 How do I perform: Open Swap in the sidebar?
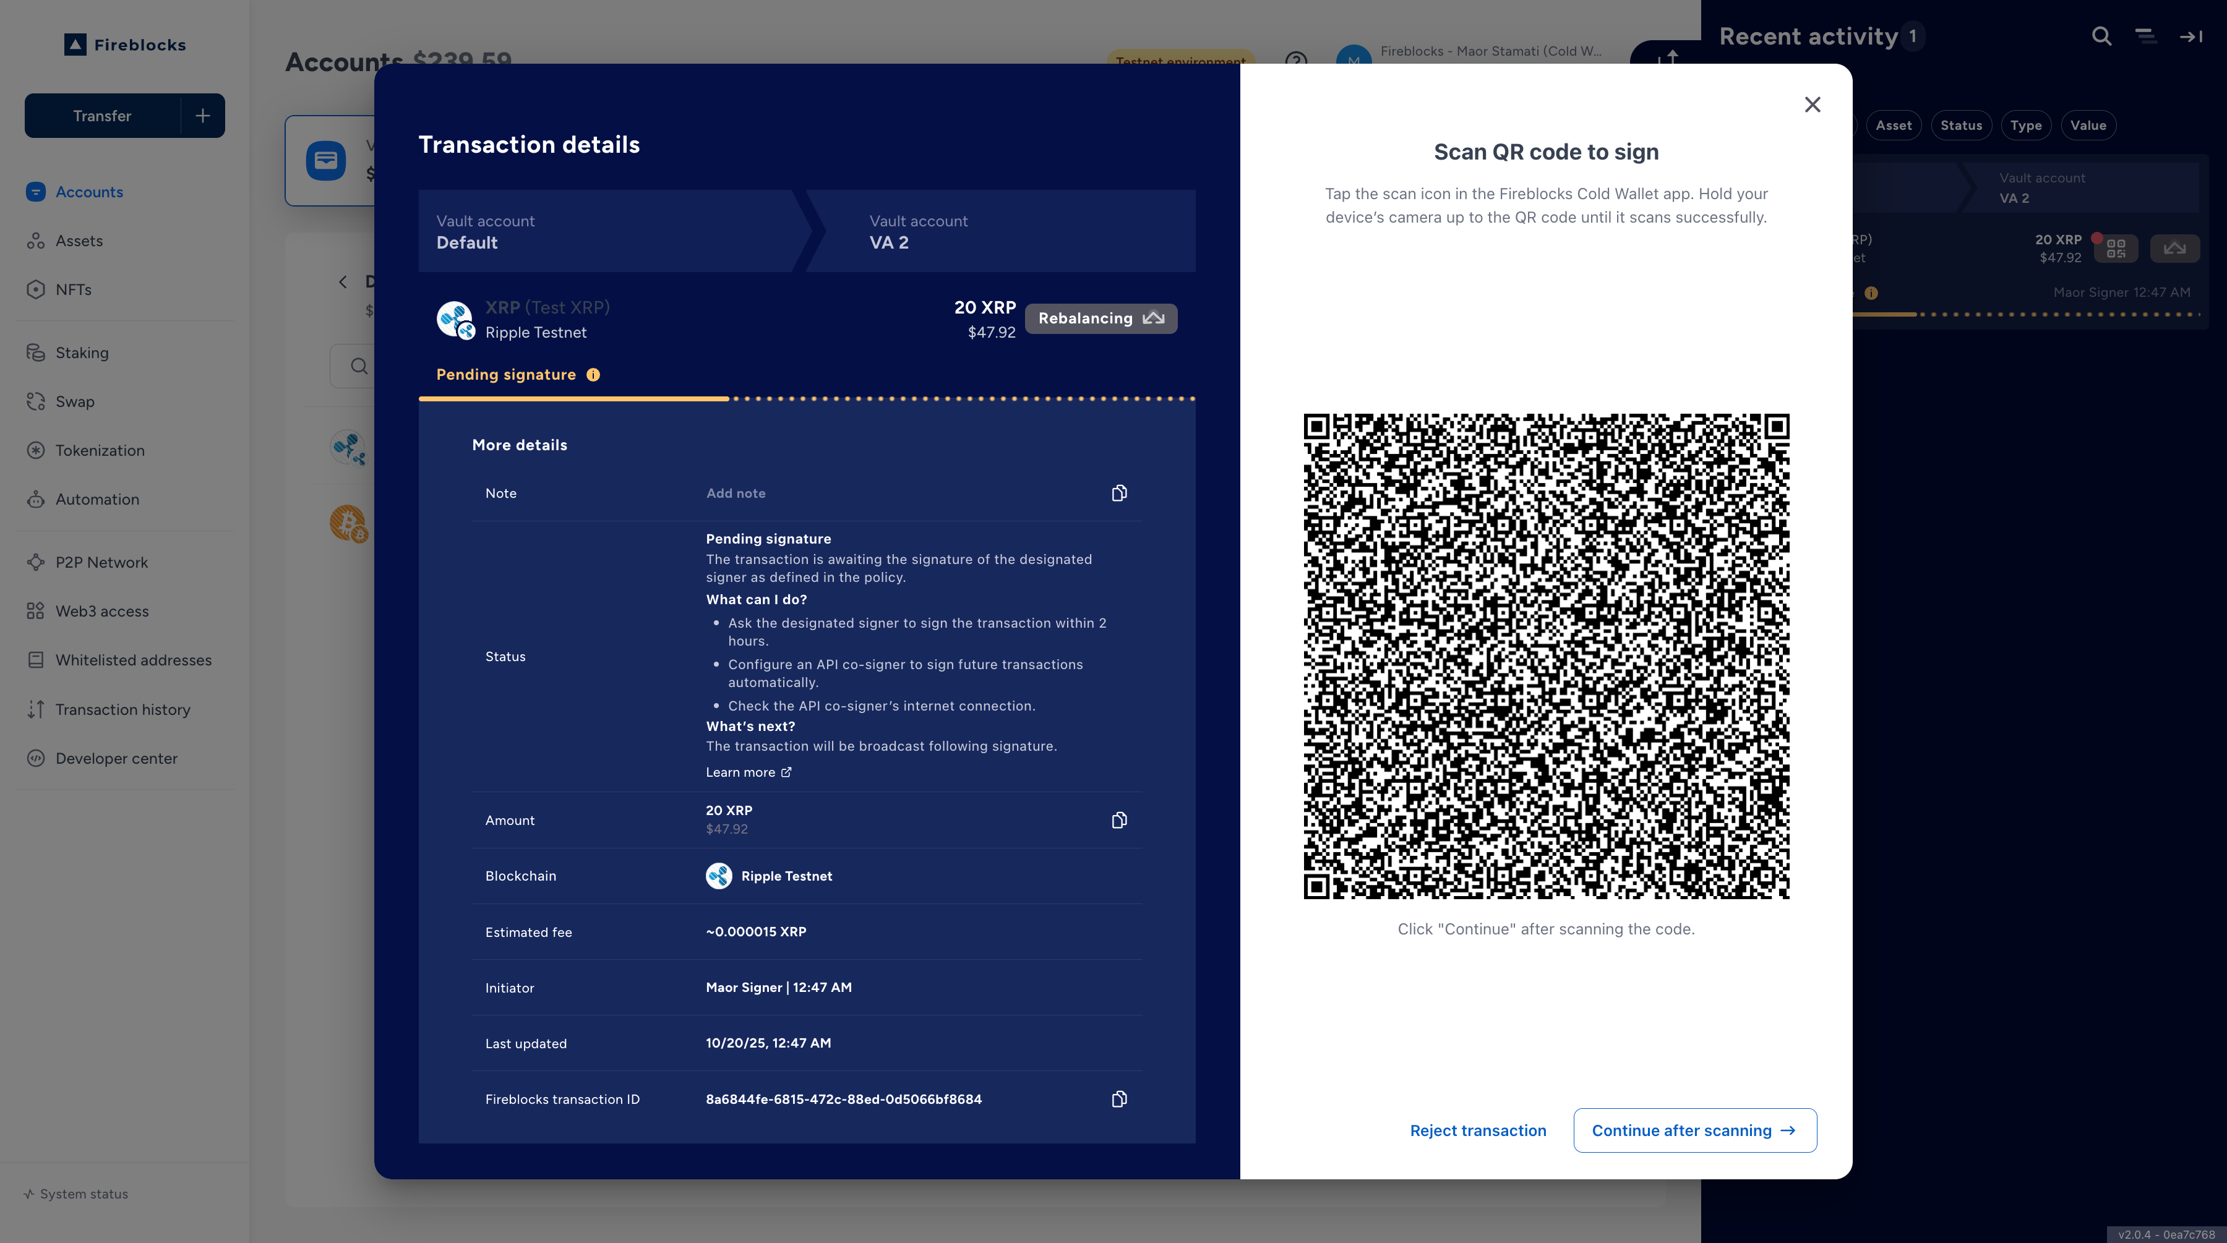(74, 401)
